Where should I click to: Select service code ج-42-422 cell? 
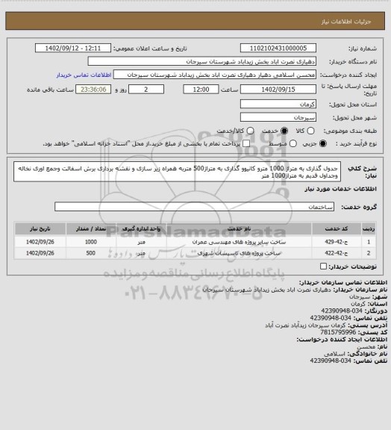pyautogui.click(x=337, y=253)
